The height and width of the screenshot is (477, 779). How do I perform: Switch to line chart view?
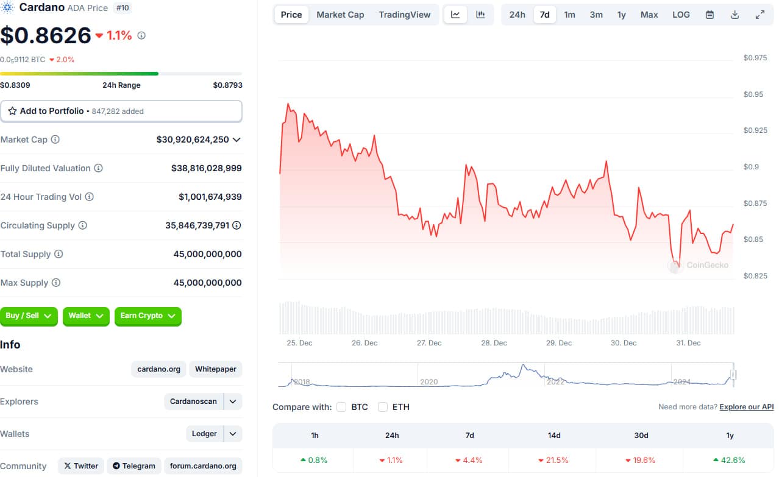(455, 15)
